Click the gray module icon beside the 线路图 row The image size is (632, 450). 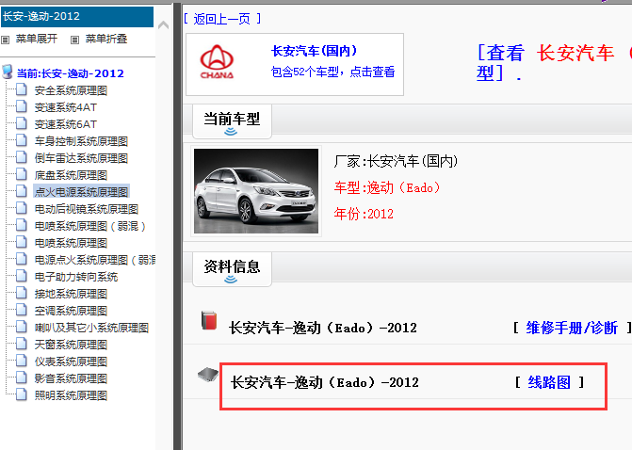pos(208,375)
